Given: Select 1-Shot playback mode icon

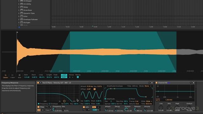Looking at the screenshot, I should click(x=12, y=75).
